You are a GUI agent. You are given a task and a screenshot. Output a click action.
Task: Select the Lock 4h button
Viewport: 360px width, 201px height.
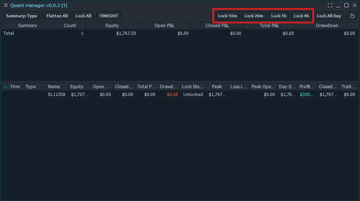pyautogui.click(x=301, y=16)
